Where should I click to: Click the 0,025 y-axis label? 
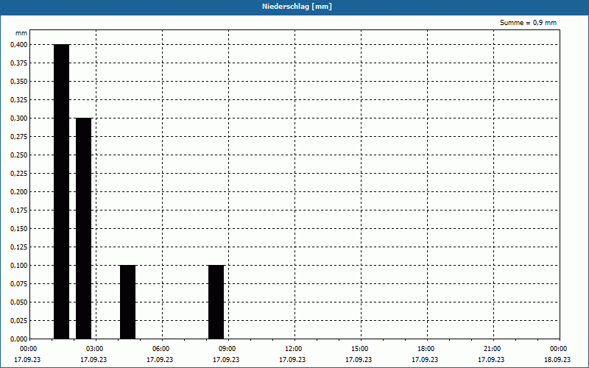point(19,321)
